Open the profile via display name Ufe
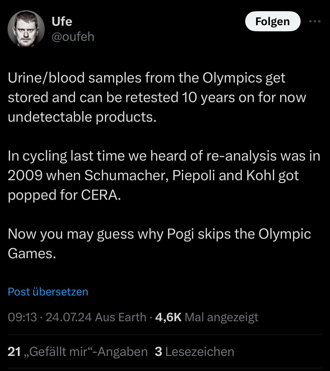Image resolution: width=330 pixels, height=371 pixels. (x=62, y=22)
